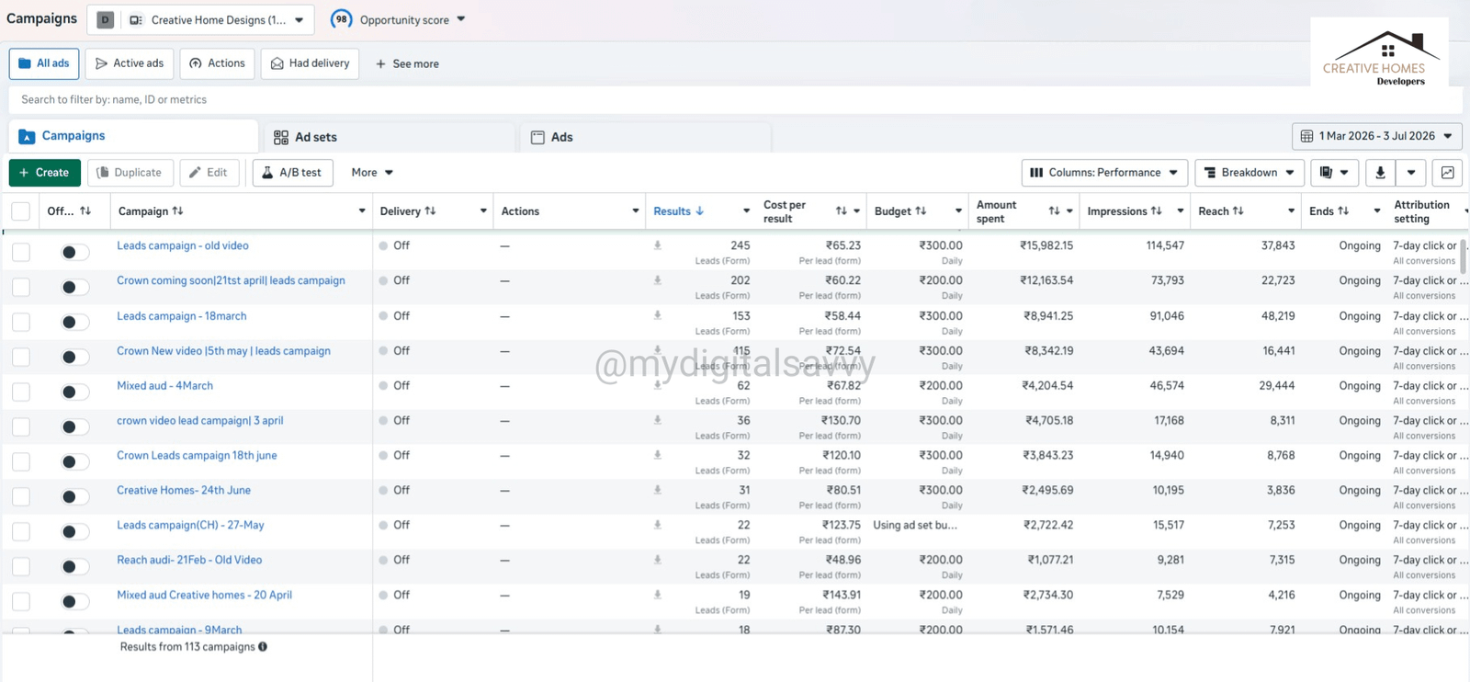Select the Active ads filter tab

pyautogui.click(x=130, y=63)
